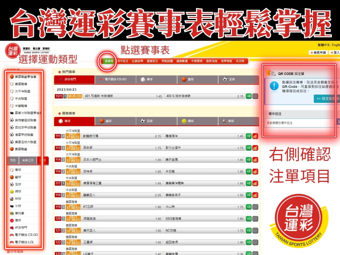The height and width of the screenshot is (255, 340).
Task: Click 登入 button at top right
Action: click(x=335, y=52)
